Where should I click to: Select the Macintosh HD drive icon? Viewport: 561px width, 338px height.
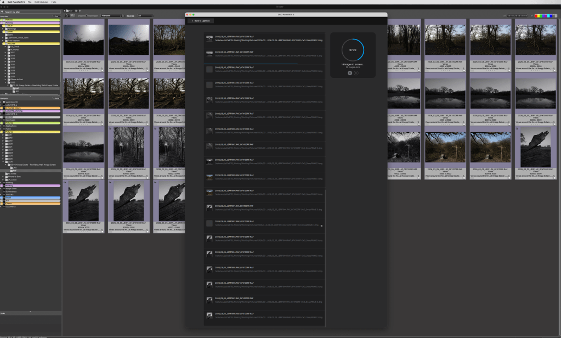[3, 102]
